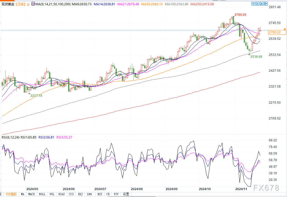
Task: Select the BOLL indicator tab
Action: (42, 194)
